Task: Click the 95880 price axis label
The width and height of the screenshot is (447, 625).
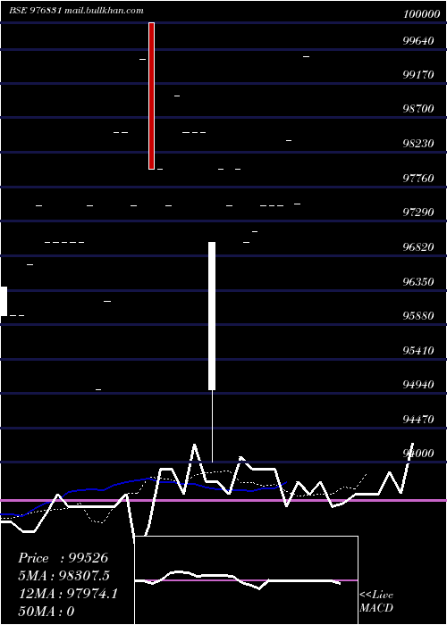Action: 418,316
